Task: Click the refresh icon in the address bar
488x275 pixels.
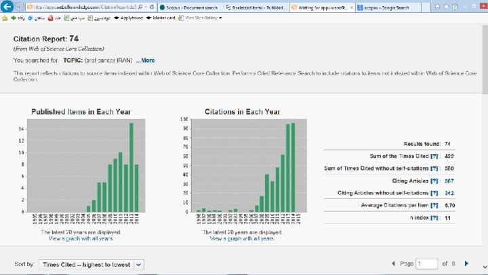Action: (x=152, y=7)
